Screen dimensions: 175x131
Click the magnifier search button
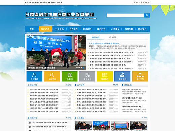(147, 15)
